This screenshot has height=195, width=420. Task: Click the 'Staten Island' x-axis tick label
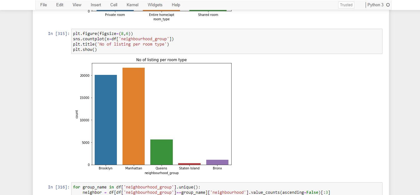click(x=189, y=168)
